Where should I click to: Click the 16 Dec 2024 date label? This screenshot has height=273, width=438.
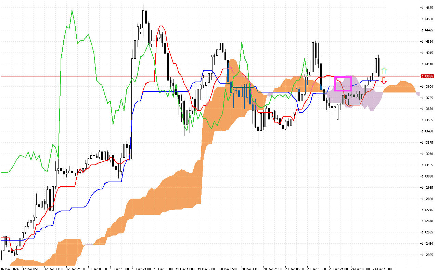click(9, 269)
